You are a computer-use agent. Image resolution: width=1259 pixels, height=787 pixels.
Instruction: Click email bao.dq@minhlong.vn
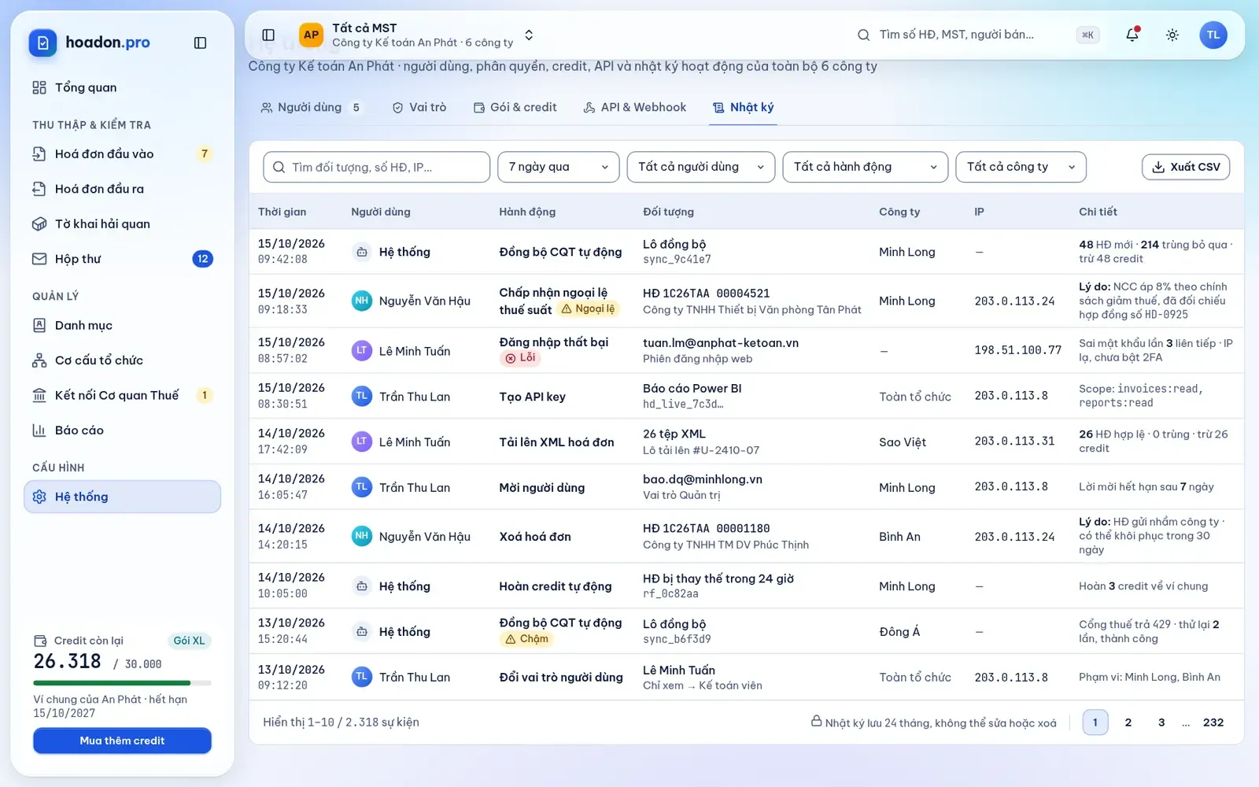(702, 479)
